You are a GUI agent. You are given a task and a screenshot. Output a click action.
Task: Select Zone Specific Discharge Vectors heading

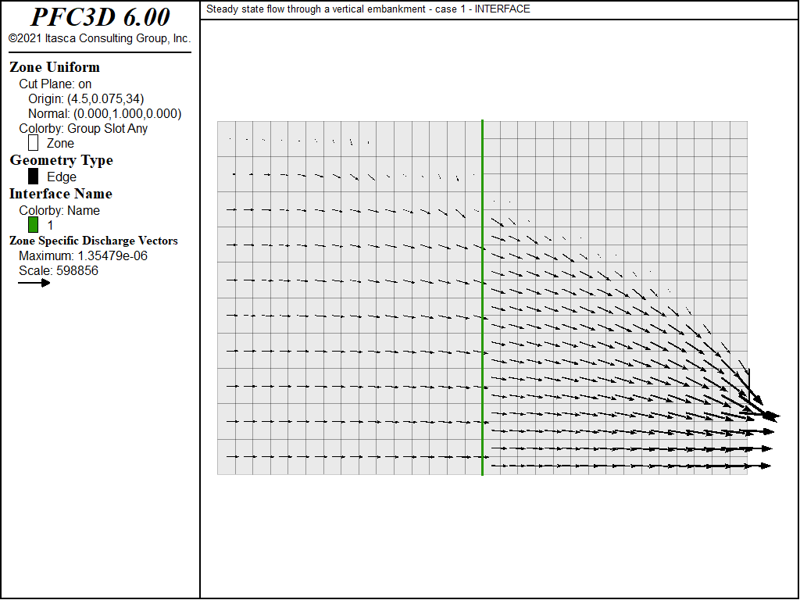tap(94, 241)
